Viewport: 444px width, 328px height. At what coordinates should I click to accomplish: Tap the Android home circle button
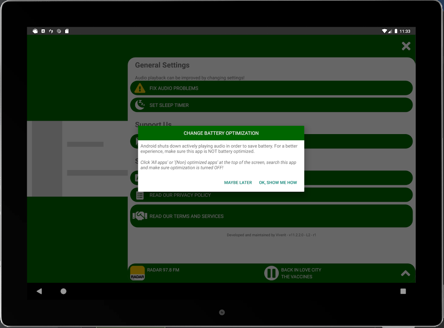(63, 291)
